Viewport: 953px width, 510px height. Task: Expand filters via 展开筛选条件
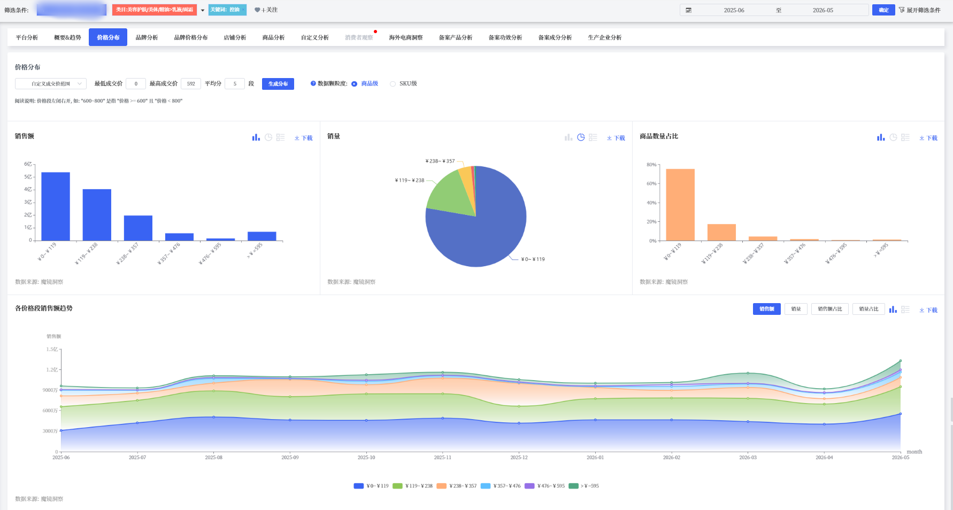point(920,10)
